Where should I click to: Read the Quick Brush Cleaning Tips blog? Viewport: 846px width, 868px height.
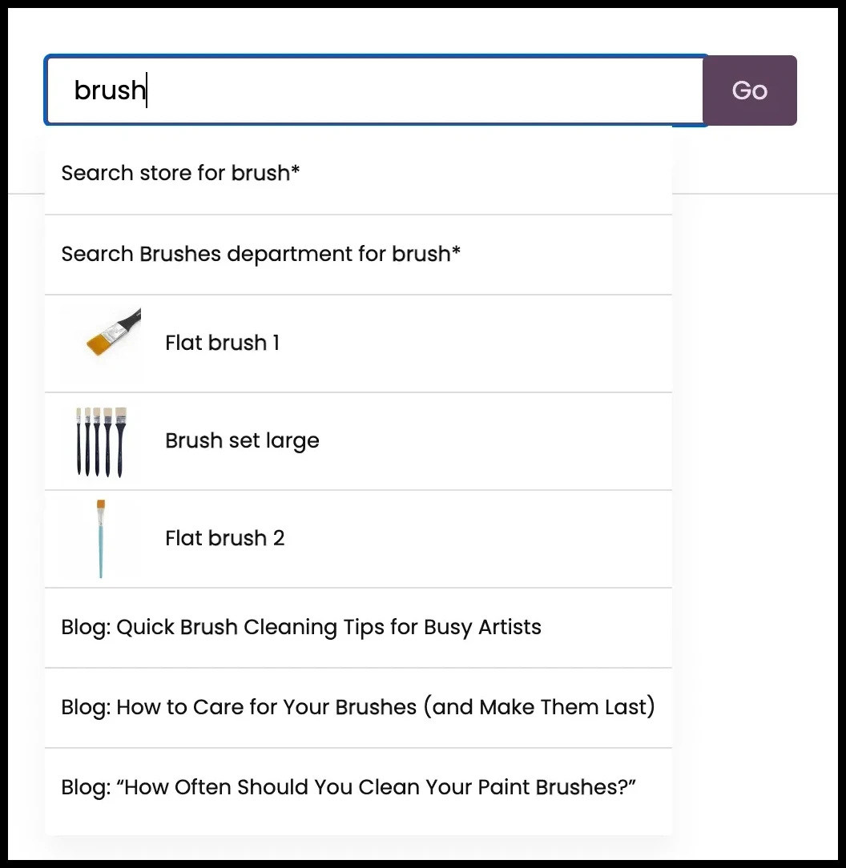coord(301,627)
